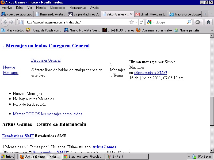Open the Herramientas menu
This screenshot has width=214, height=160.
[78, 8]
